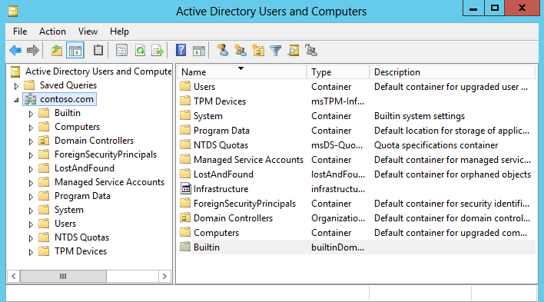Open Help via blue question mark icon
The image size is (544, 302).
(x=181, y=51)
